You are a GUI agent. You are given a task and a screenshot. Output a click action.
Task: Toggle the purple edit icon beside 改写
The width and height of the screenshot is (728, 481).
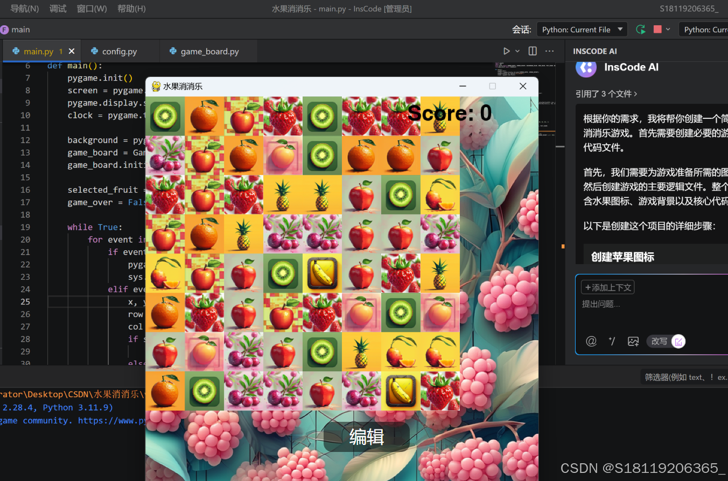[678, 341]
